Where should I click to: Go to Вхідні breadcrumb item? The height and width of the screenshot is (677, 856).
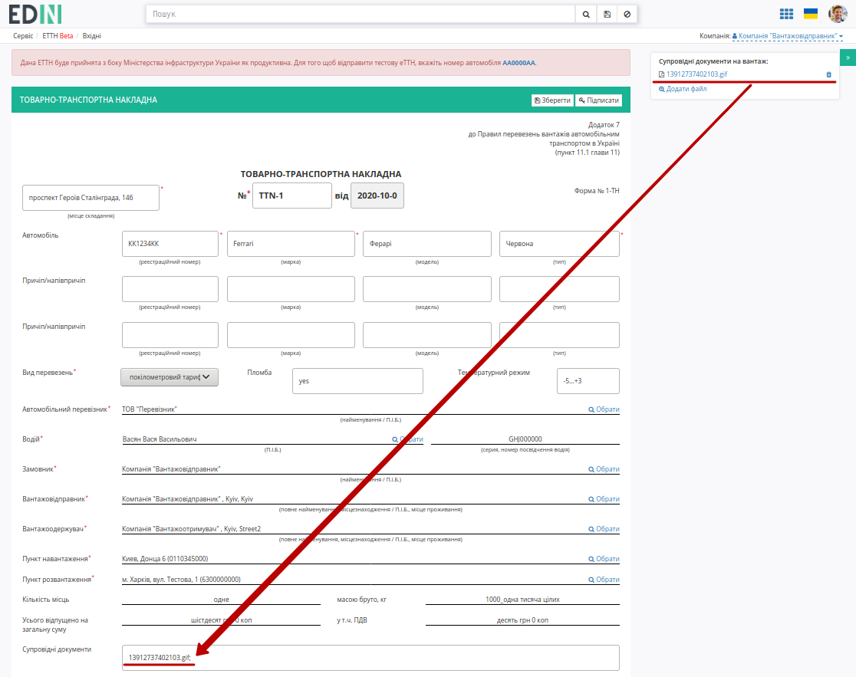92,36
